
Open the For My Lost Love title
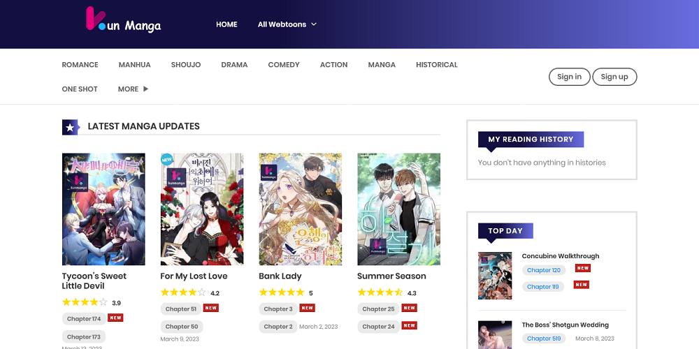pos(194,276)
